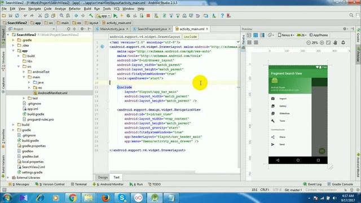Open the VCS menu
Viewport: 361px width, 203px height.
point(117,9)
